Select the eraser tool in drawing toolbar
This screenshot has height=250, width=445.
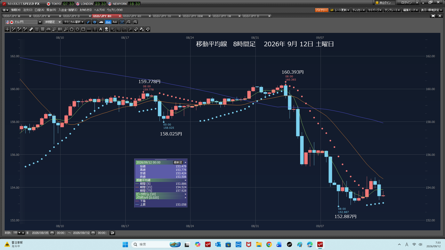point(136,29)
